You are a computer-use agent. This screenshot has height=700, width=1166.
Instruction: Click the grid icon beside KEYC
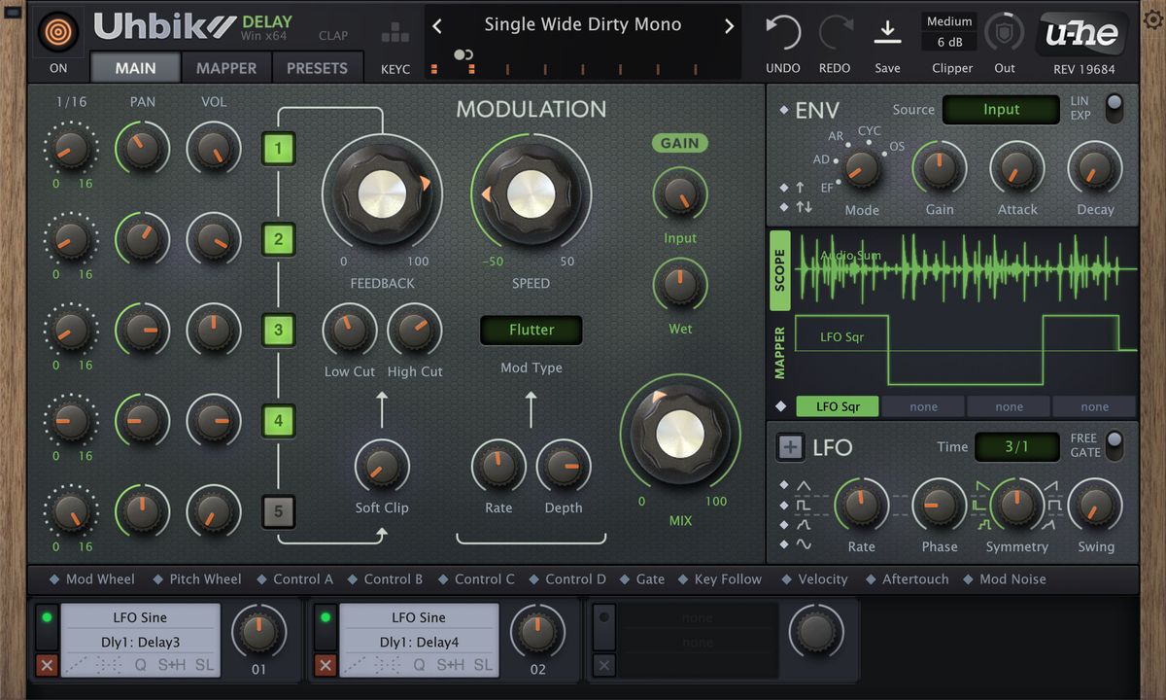395,33
